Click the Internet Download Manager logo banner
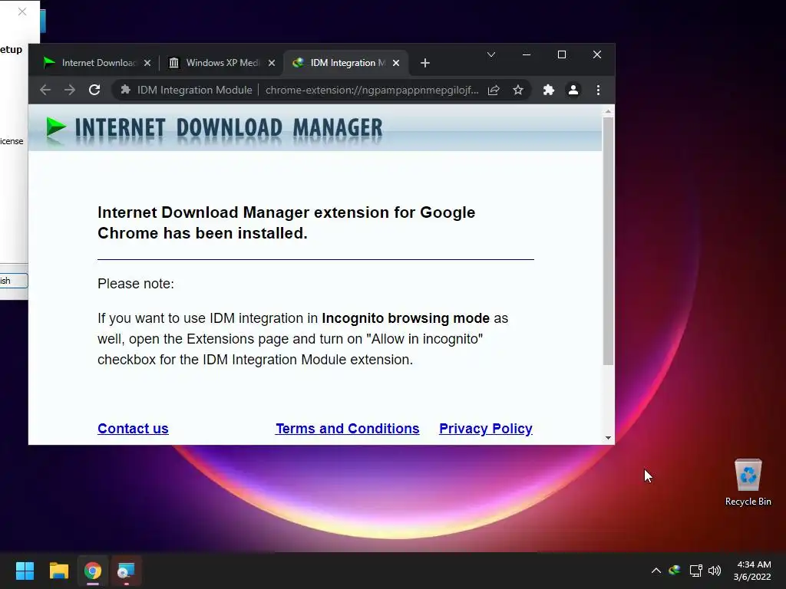 215,129
